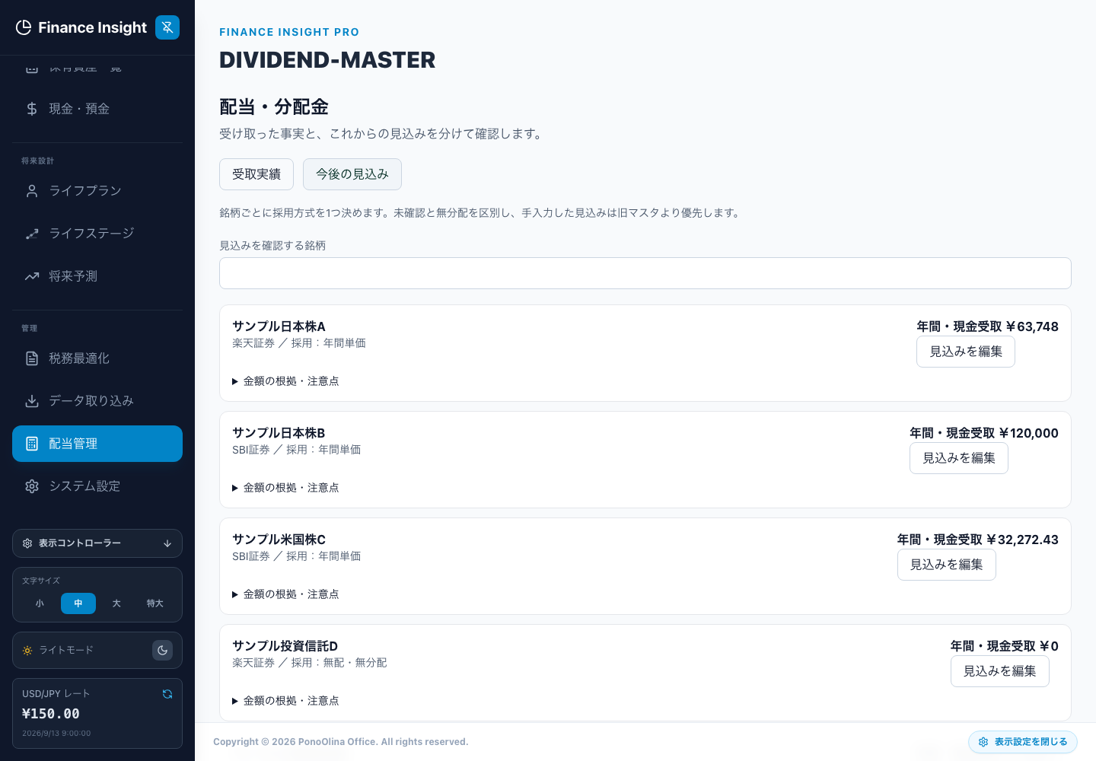The width and height of the screenshot is (1096, 761).
Task: Click the gear icon in 表示コントローラー
Action: point(27,543)
